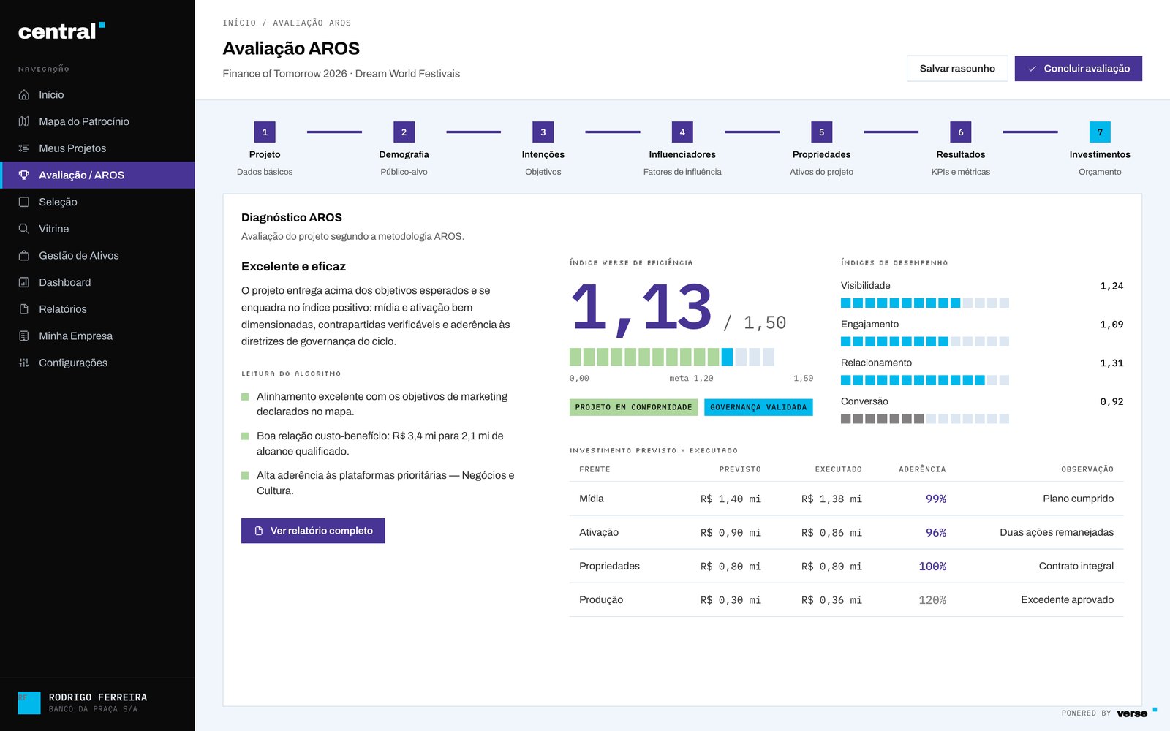Open Configurações sliders icon
The width and height of the screenshot is (1170, 731).
click(24, 363)
